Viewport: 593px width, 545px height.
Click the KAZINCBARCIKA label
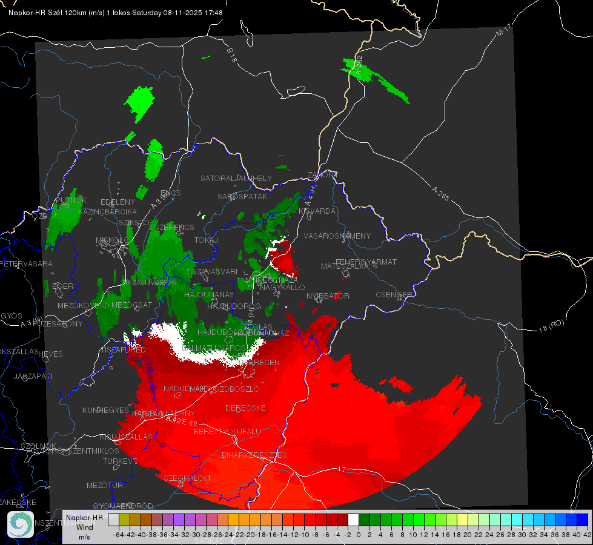[x=107, y=211]
